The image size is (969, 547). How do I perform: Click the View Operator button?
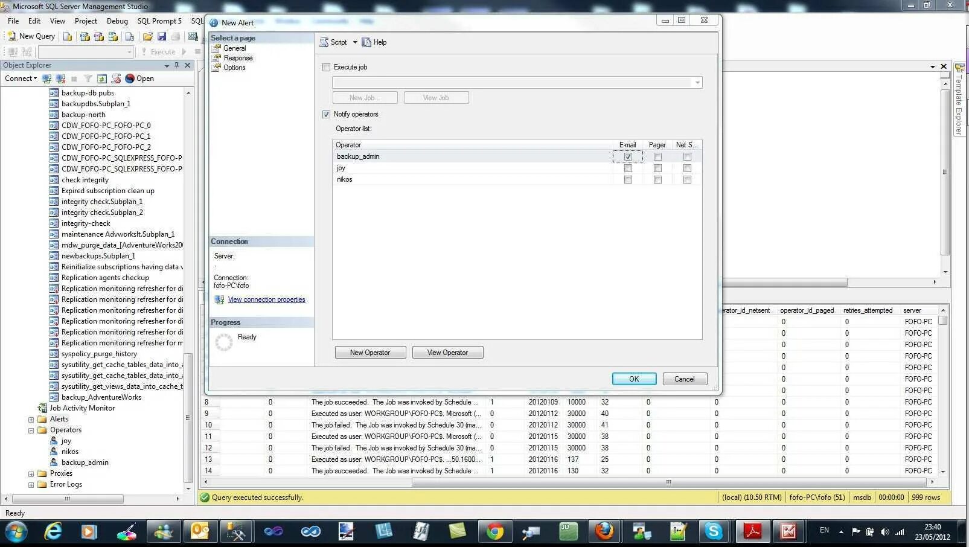coord(447,353)
